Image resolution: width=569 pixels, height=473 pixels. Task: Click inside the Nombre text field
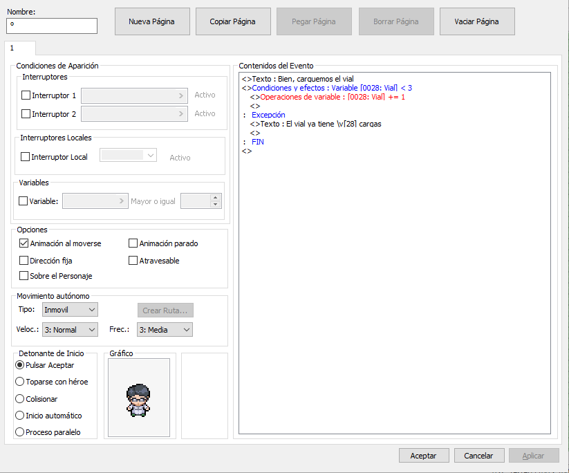tap(51, 26)
